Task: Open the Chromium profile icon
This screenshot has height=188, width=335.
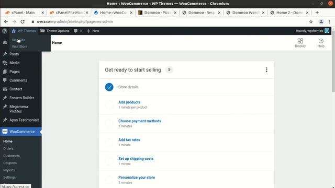Action: 321,21
